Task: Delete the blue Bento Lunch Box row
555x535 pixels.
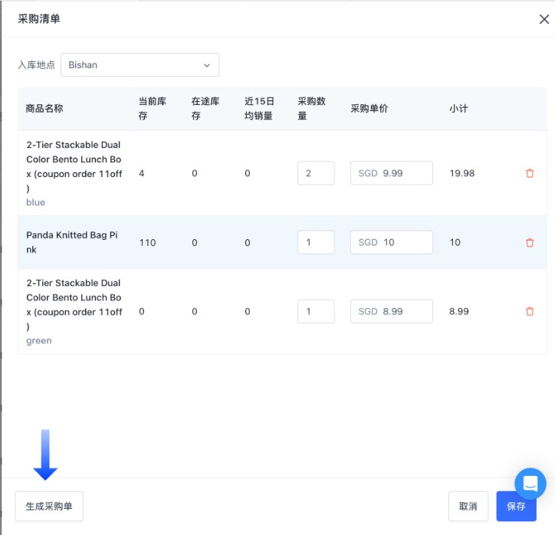Action: click(x=529, y=173)
